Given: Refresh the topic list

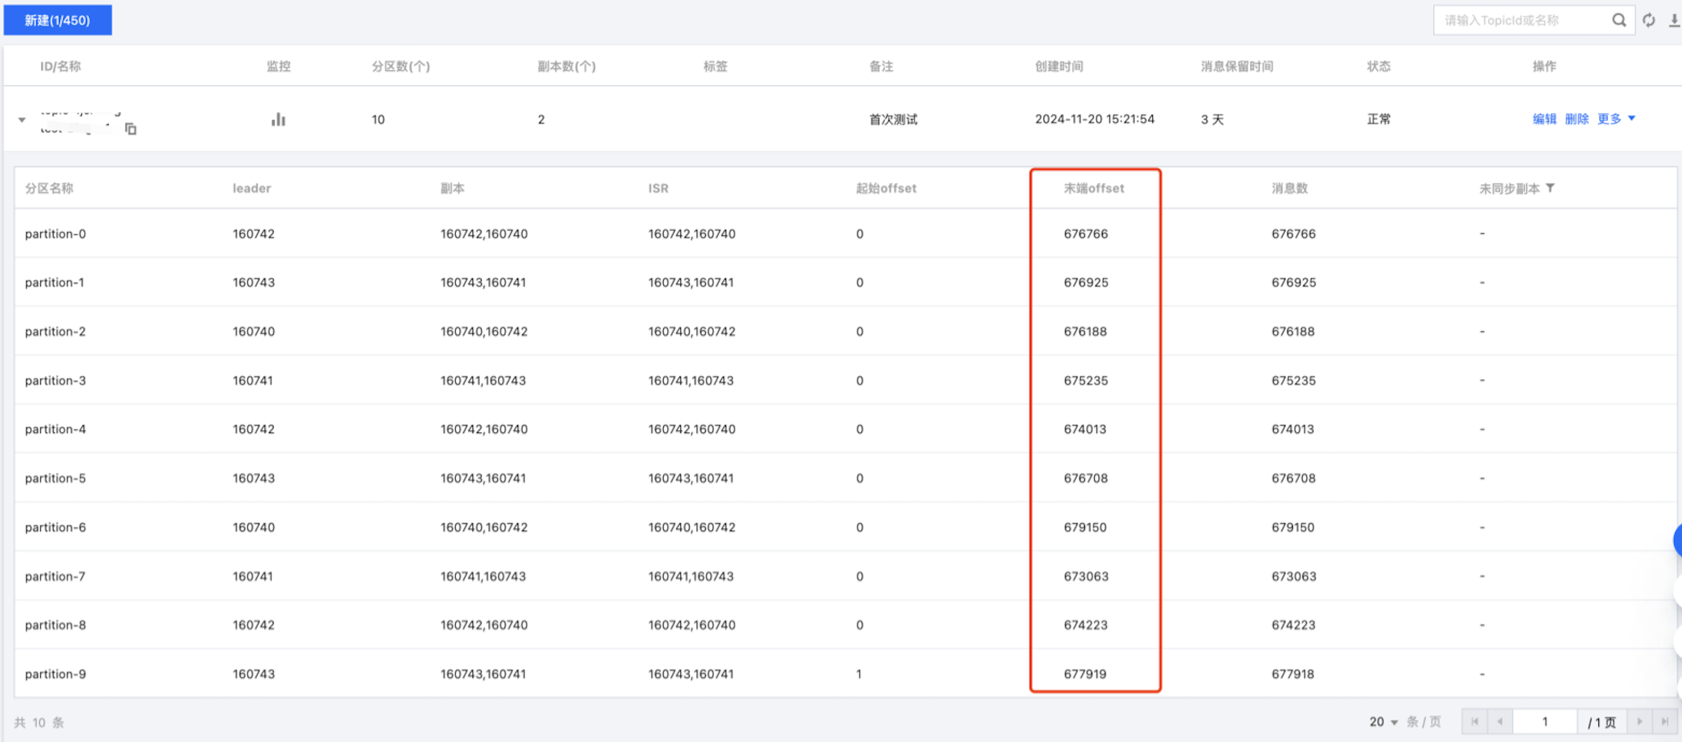Looking at the screenshot, I should click(x=1649, y=20).
